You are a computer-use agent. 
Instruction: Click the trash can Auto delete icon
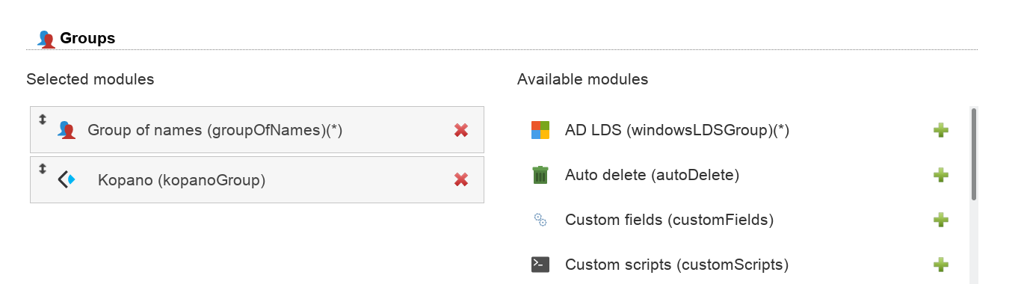tap(540, 175)
